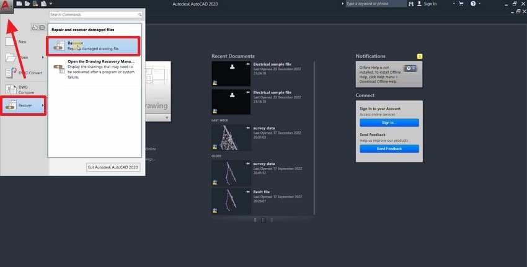Click the yellow Notifications count badge
Image resolution: width=527 pixels, height=267 pixels.
420,56
